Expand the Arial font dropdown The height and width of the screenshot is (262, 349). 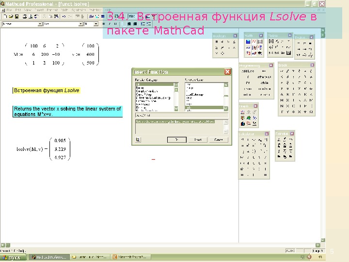(81, 24)
